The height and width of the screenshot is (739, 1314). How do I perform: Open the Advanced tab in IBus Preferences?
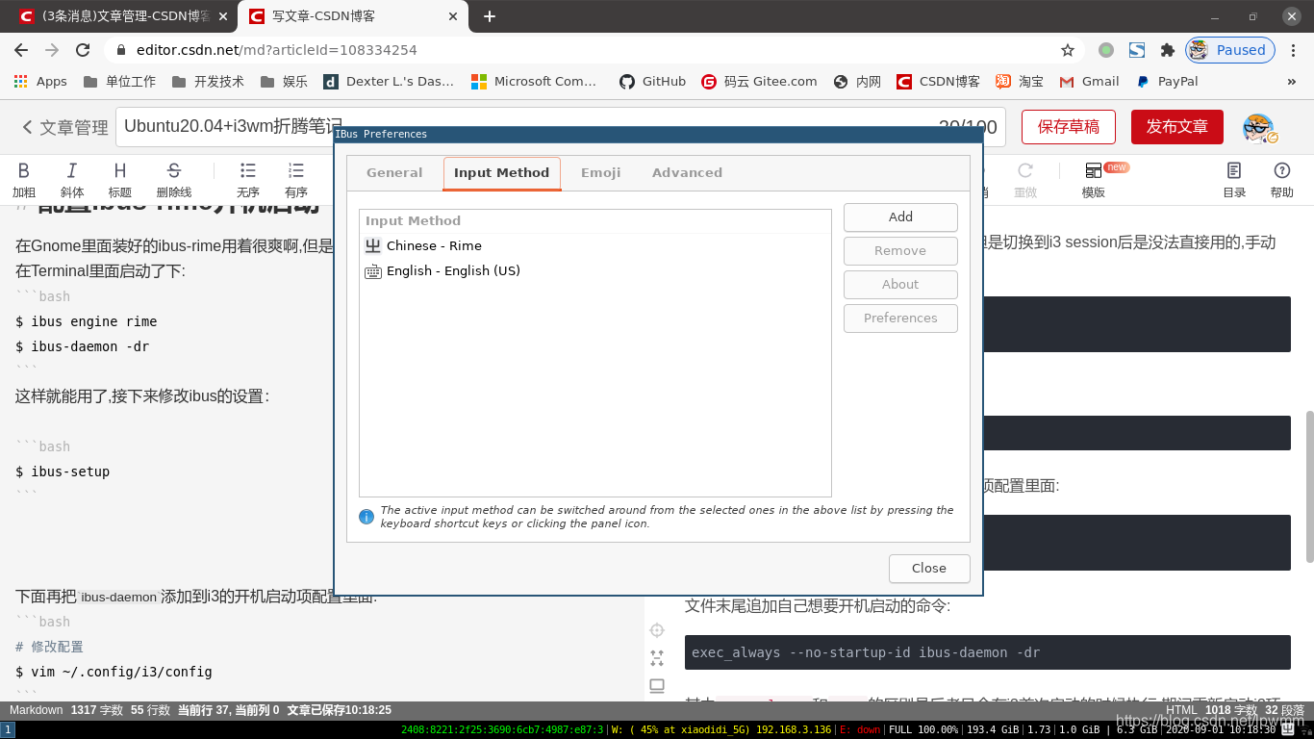coord(687,173)
